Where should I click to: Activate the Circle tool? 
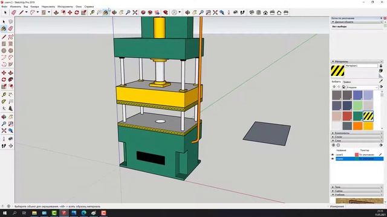coord(4,51)
